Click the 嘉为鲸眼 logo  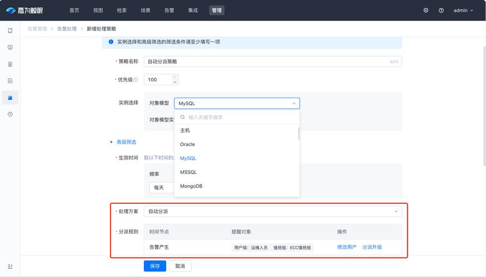(24, 10)
